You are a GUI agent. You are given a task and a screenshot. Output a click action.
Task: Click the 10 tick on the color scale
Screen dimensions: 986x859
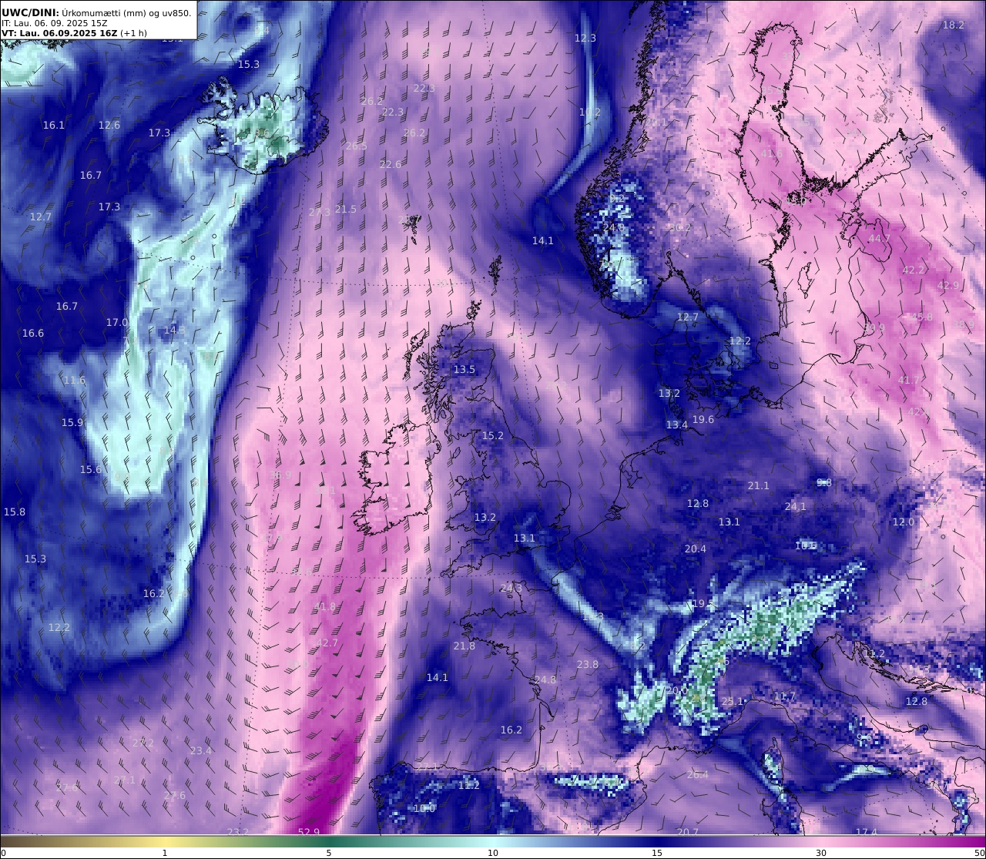click(x=493, y=853)
